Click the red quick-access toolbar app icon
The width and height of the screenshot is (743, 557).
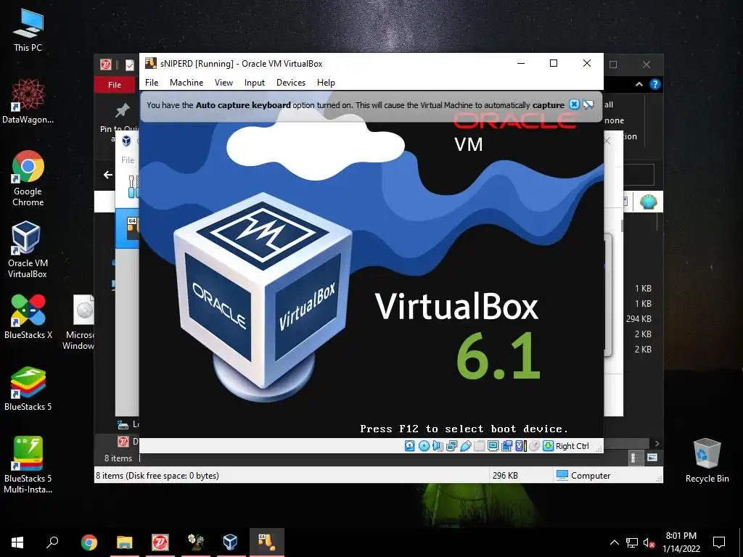click(106, 65)
